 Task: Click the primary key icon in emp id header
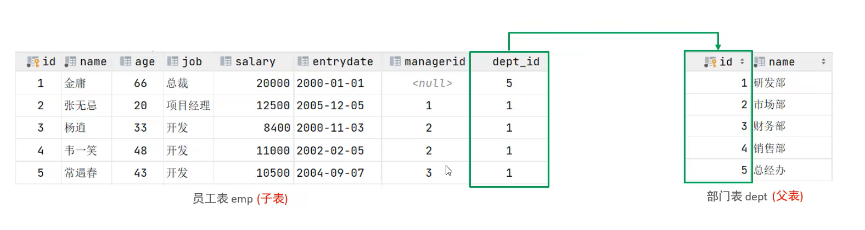33,62
